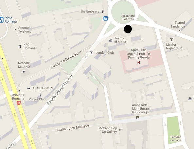The height and width of the screenshot is (149, 194).
Task: Open the McCann Pop Up Gallery label
Action: pyautogui.click(x=108, y=130)
